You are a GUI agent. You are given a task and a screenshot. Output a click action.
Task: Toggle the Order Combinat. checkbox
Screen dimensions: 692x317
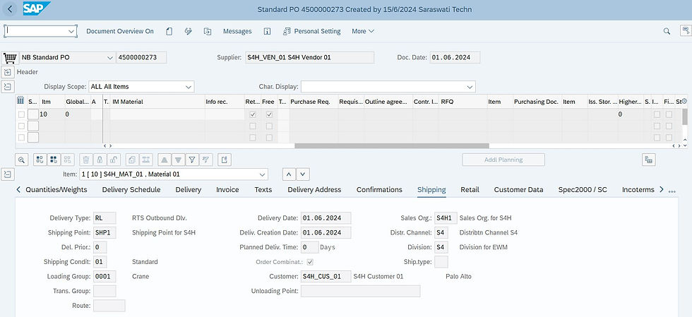coord(310,262)
